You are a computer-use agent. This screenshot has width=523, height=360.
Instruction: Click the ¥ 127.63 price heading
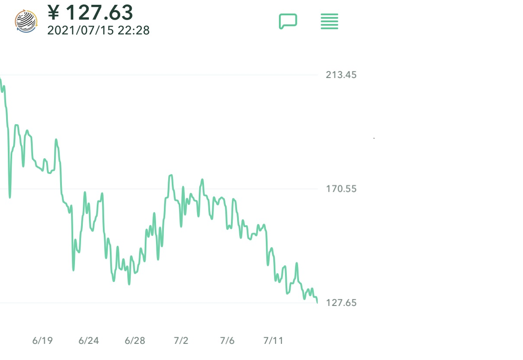tap(90, 12)
